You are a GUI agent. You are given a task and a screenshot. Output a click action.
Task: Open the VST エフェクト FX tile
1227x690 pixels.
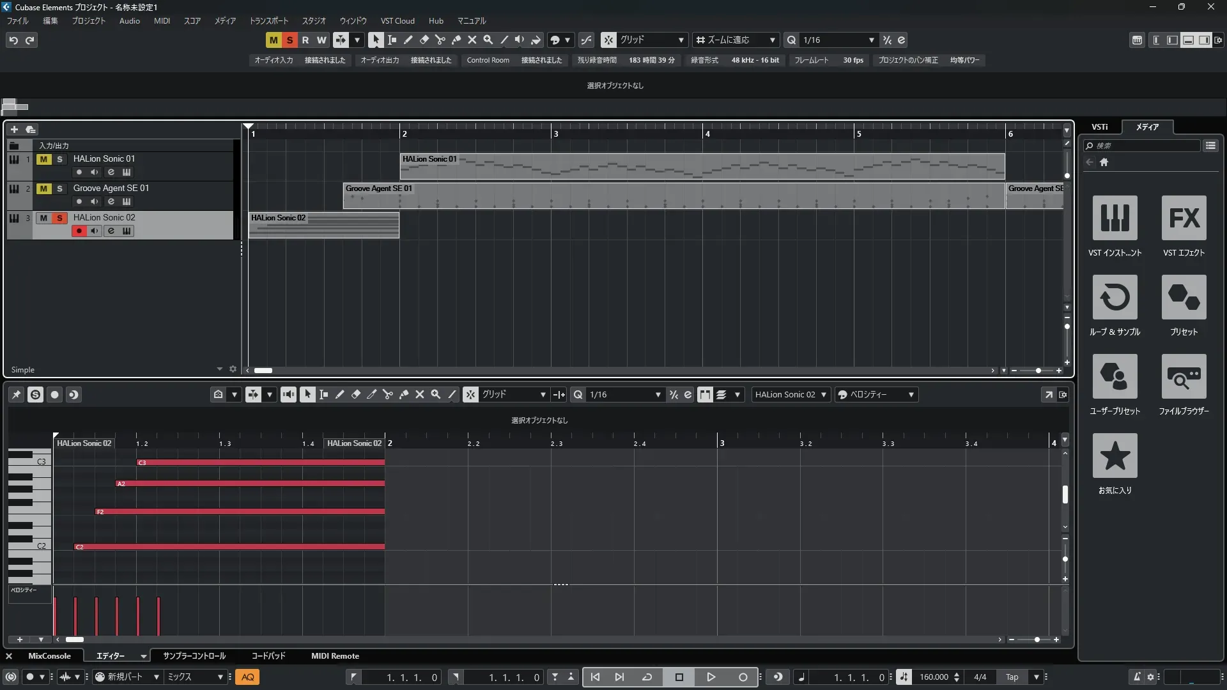tap(1184, 218)
